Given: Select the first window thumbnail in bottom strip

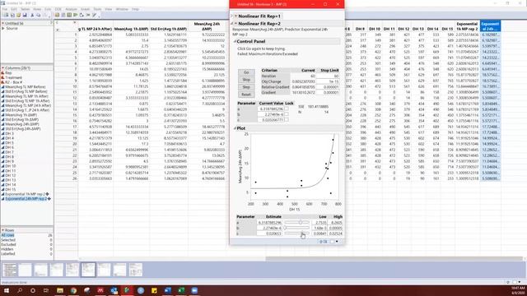Looking at the screenshot, I should 9,270.
